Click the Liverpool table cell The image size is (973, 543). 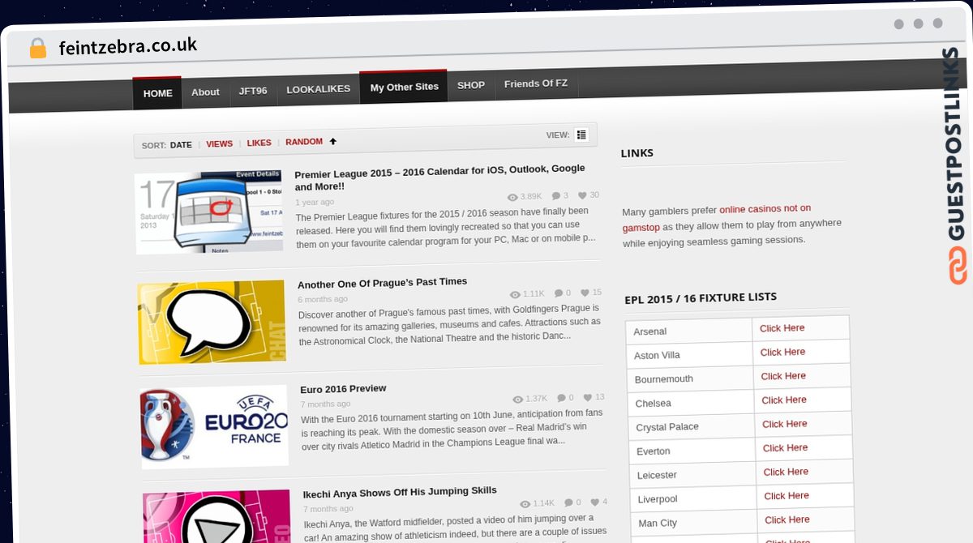pos(694,498)
